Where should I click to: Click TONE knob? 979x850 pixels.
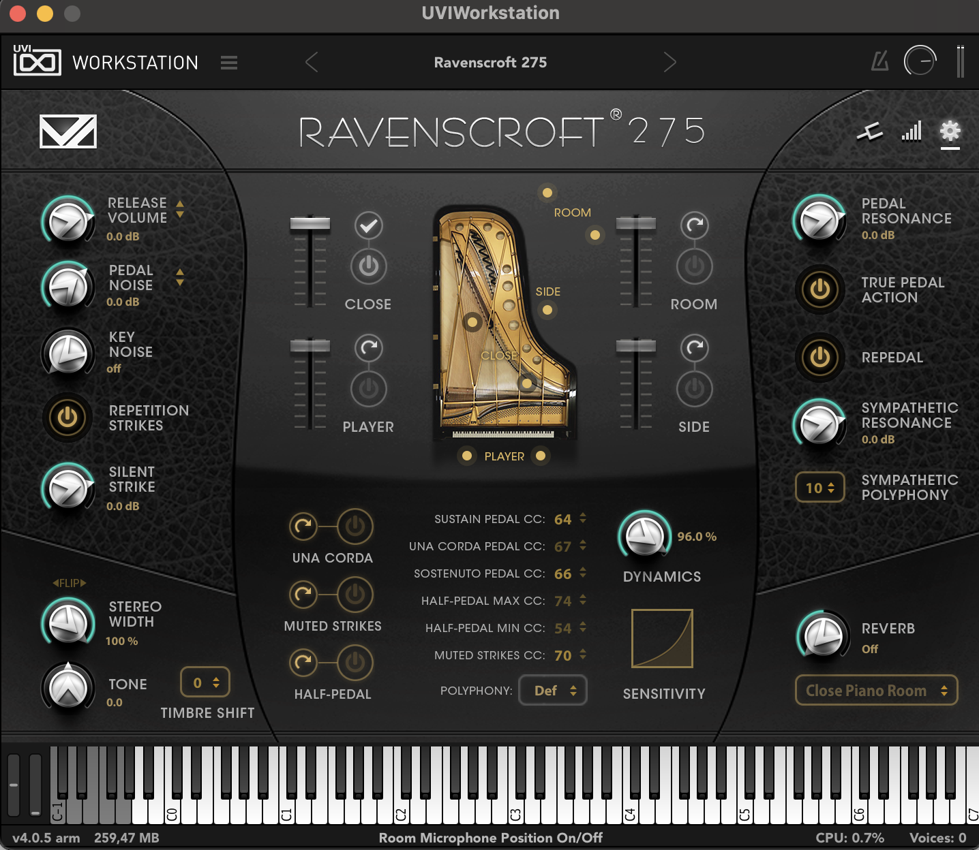pos(68,688)
